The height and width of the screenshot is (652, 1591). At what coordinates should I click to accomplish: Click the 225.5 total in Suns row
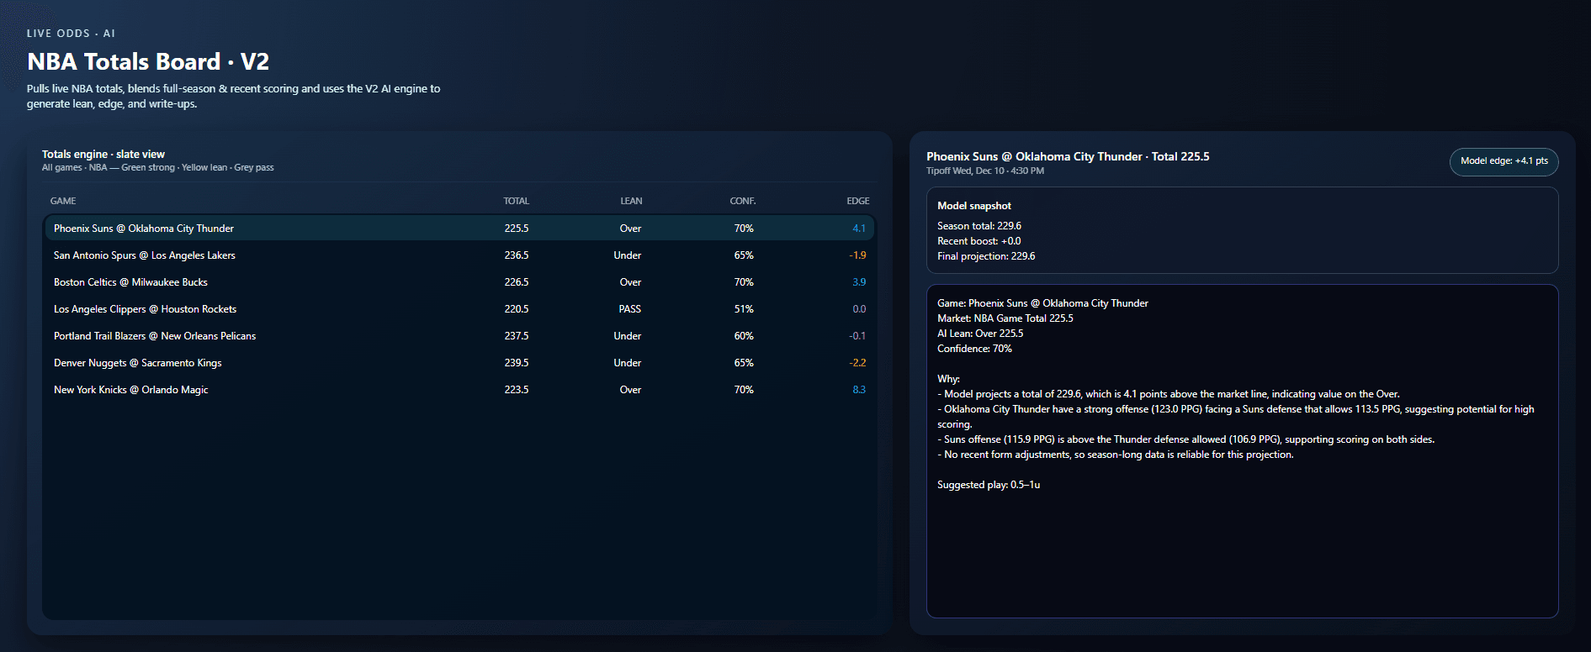pyautogui.click(x=517, y=229)
